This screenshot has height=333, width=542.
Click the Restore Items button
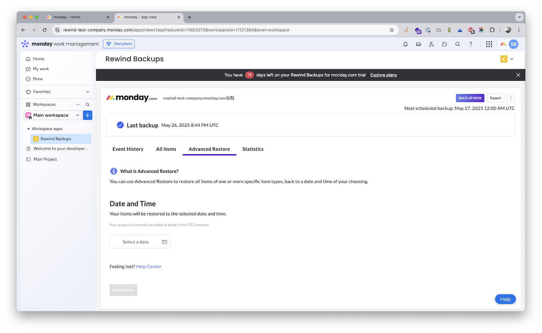(x=123, y=290)
